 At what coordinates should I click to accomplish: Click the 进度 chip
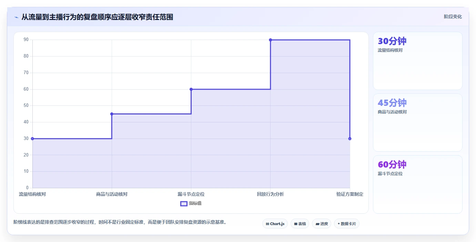pyautogui.click(x=321, y=224)
